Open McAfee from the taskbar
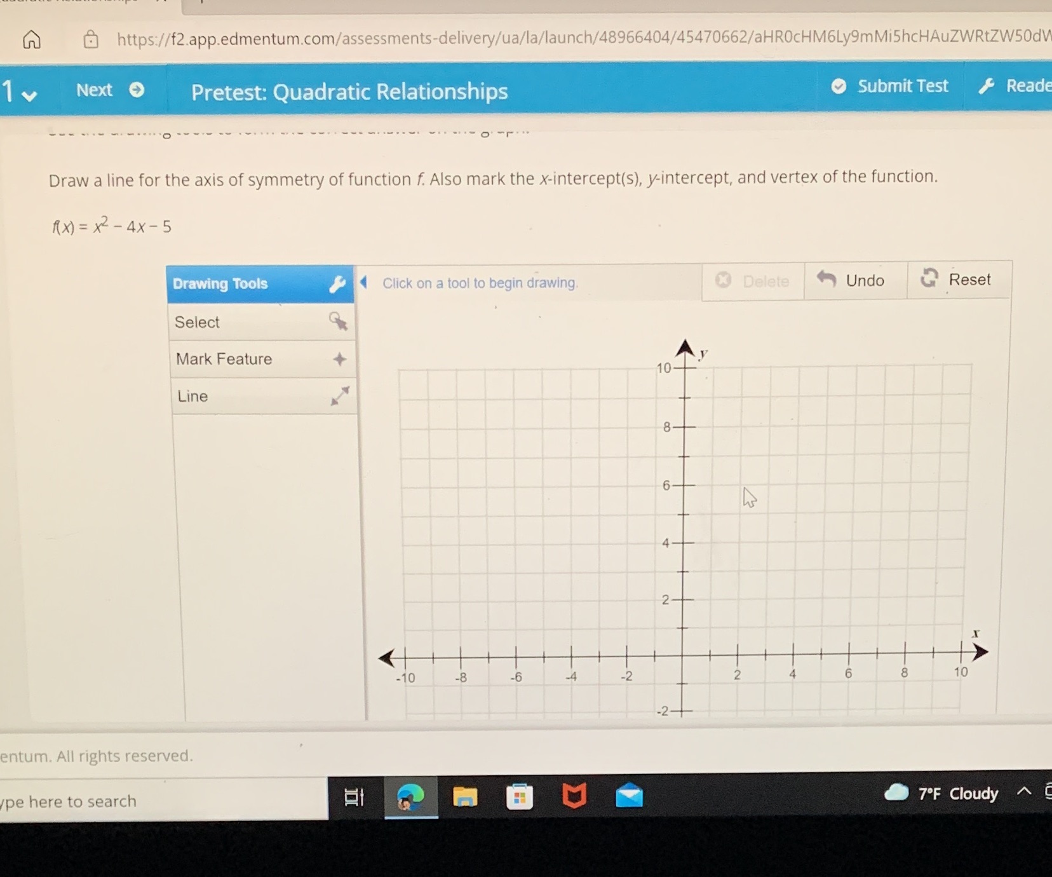This screenshot has width=1052, height=877. coord(574,796)
